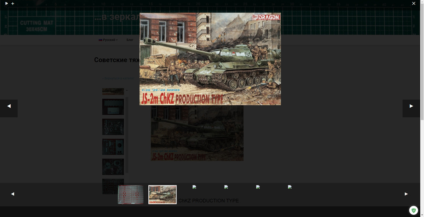This screenshot has height=217, width=424.
Task: Click the enlarged JS-2m ChKZ box art image
Action: pos(210,59)
